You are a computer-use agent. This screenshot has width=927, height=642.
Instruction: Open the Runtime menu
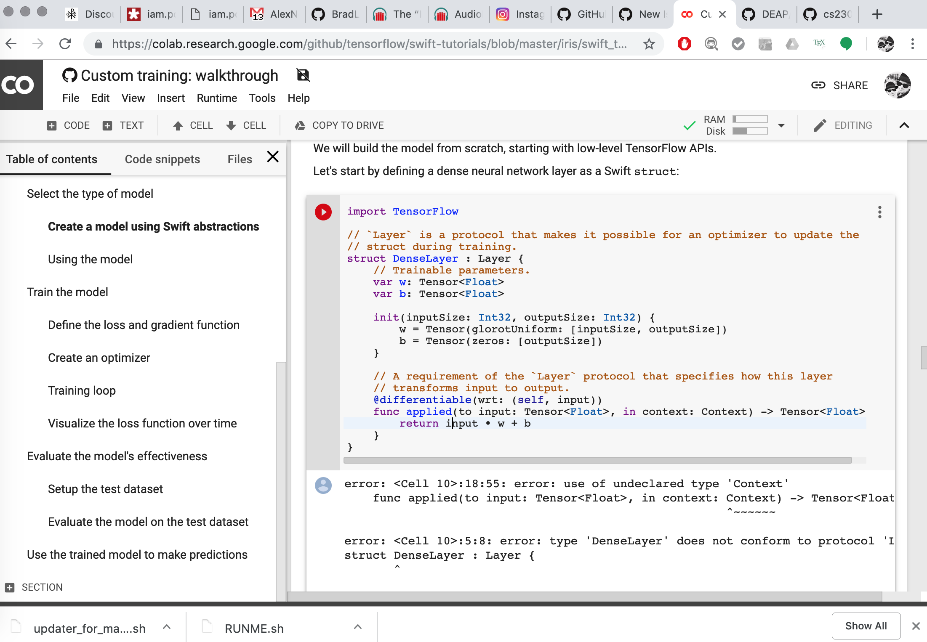pyautogui.click(x=217, y=98)
